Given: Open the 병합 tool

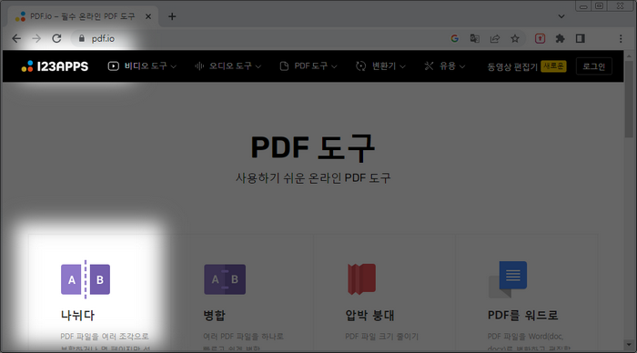Looking at the screenshot, I should click(x=214, y=315).
